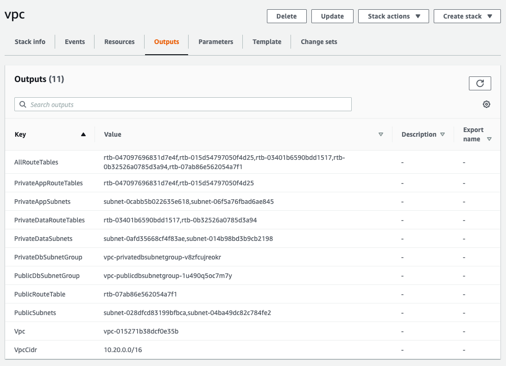The width and height of the screenshot is (506, 366).
Task: Click the rtb-07ab86e562054a7f1 PublicRouteTable value
Action: [x=140, y=294]
